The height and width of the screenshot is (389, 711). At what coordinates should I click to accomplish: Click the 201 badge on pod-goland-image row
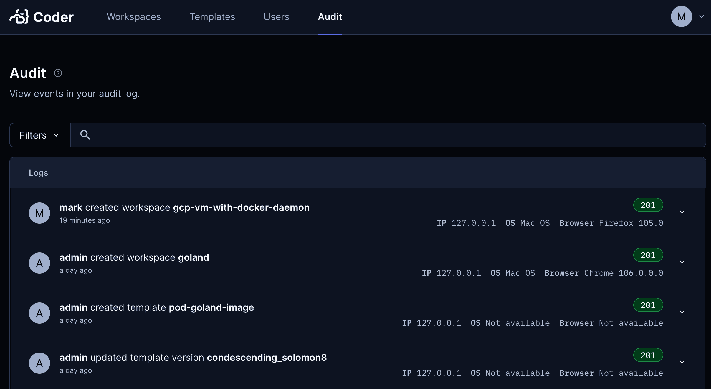point(648,305)
